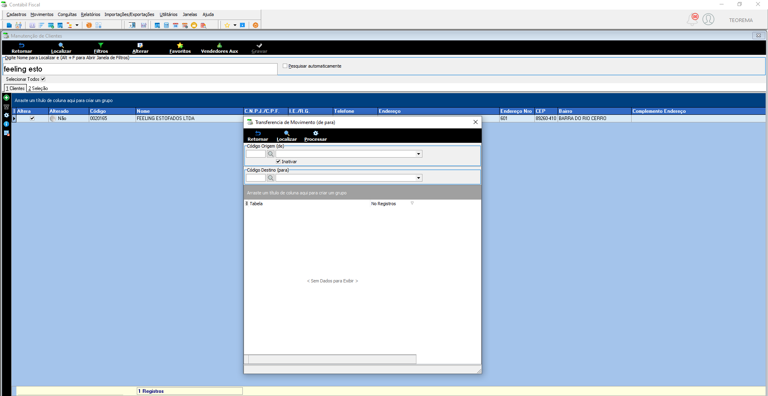Screen dimensions: 768x396
Task: Expand the Código Destino combo box dropdown
Action: tap(419, 178)
